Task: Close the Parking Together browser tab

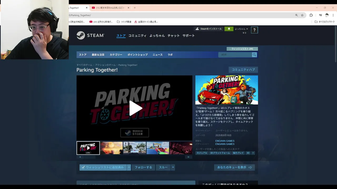Action: pyautogui.click(x=87, y=8)
